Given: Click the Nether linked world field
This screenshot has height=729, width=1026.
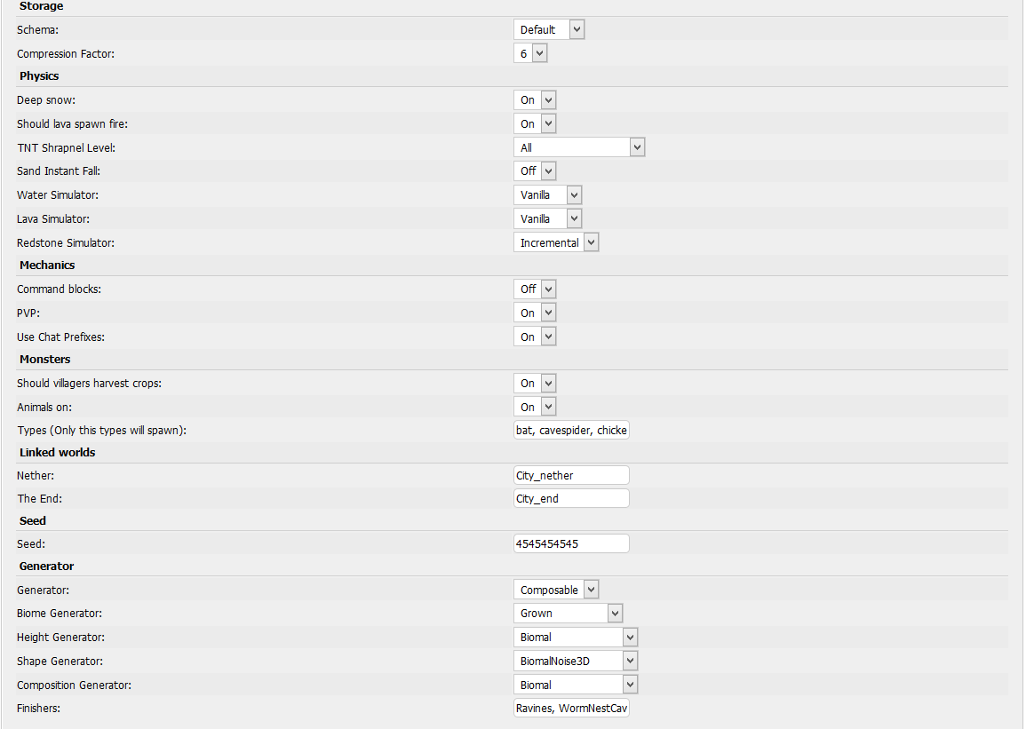Looking at the screenshot, I should pyautogui.click(x=571, y=475).
